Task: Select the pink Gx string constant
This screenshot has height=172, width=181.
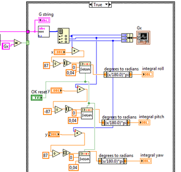Action: (x=6, y=46)
